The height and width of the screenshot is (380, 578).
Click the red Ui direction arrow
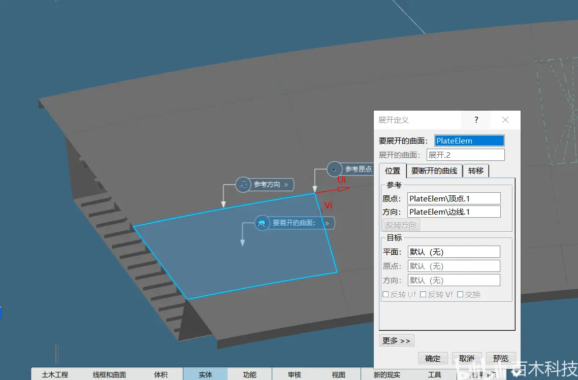(x=333, y=190)
